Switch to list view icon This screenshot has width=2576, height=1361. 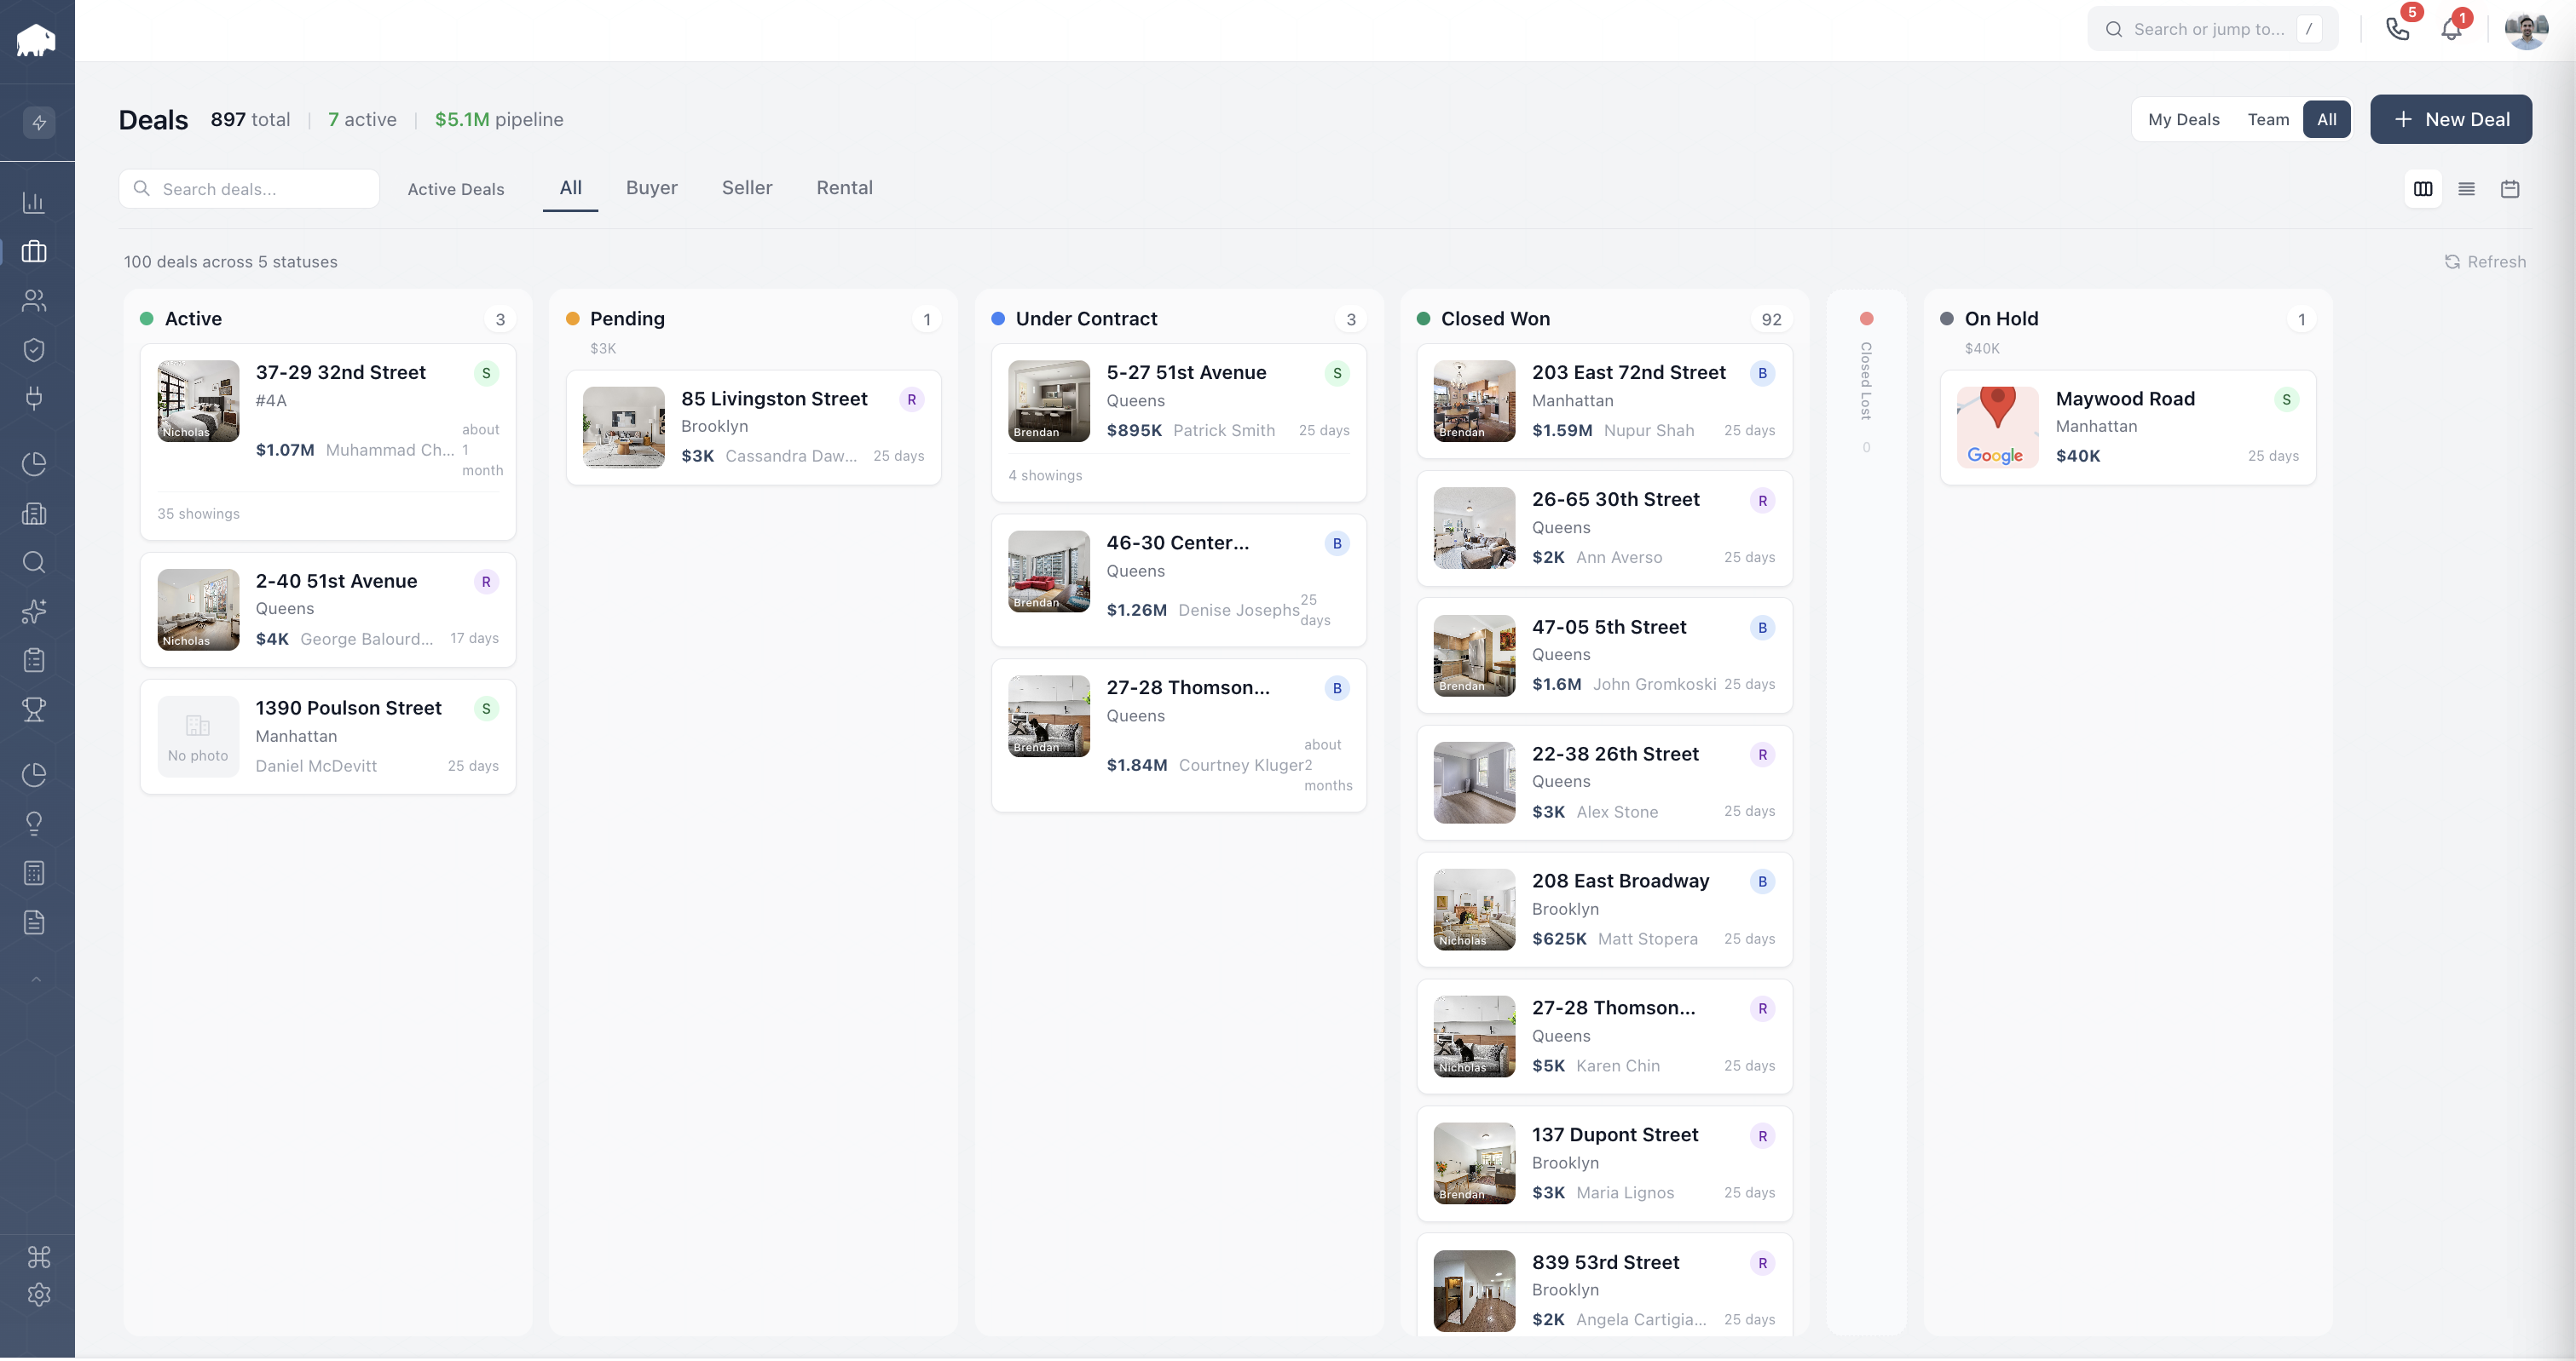click(2467, 189)
